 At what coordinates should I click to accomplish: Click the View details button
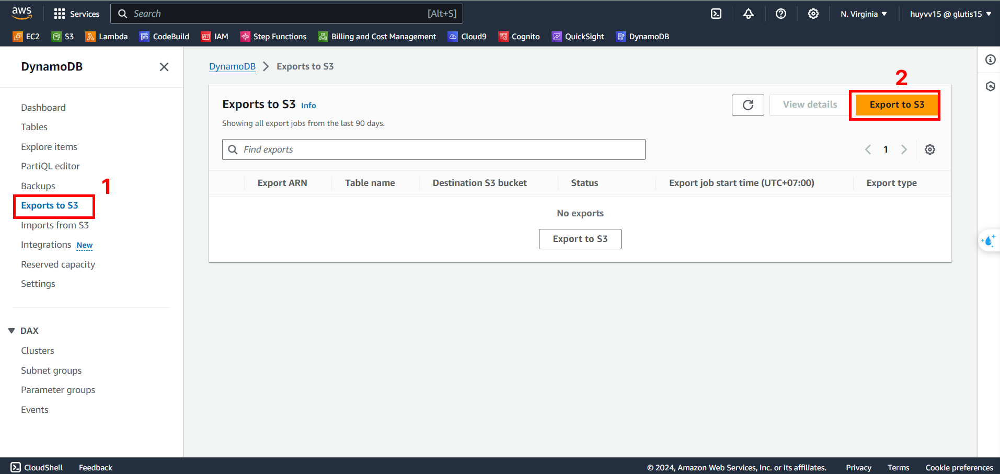tap(810, 105)
